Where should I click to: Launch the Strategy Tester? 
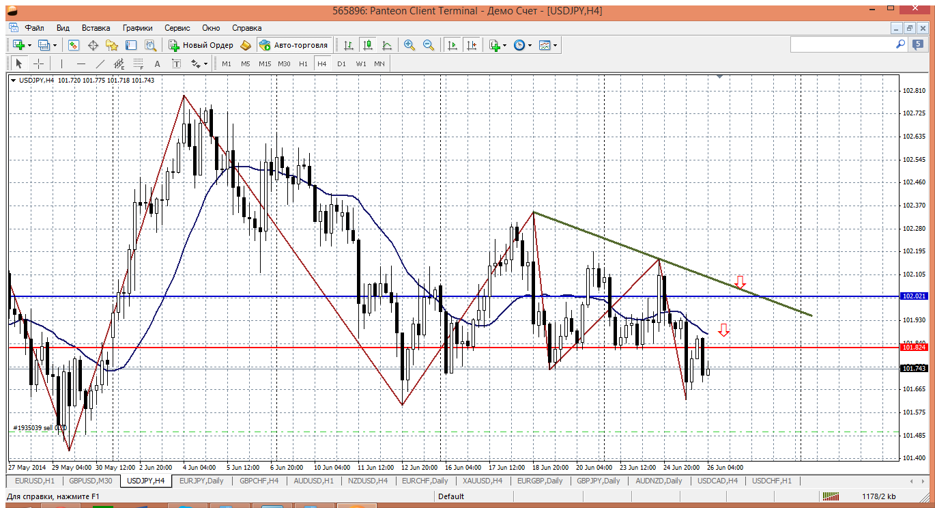tap(150, 45)
